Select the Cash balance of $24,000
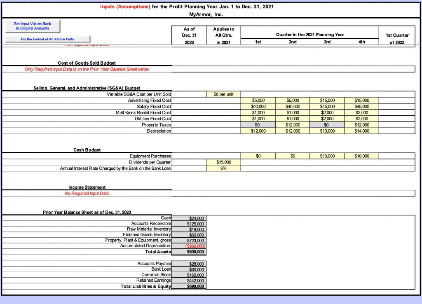 tap(189, 218)
